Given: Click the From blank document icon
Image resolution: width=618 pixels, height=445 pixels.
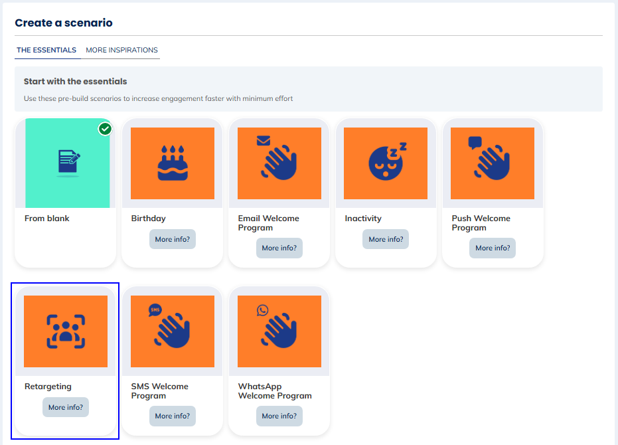Looking at the screenshot, I should (65, 163).
